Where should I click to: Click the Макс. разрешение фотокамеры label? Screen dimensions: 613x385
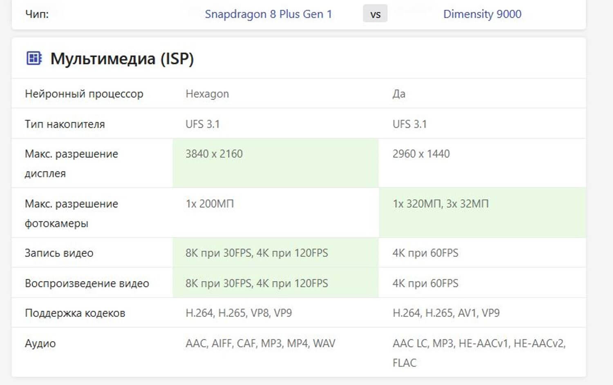[x=72, y=213]
